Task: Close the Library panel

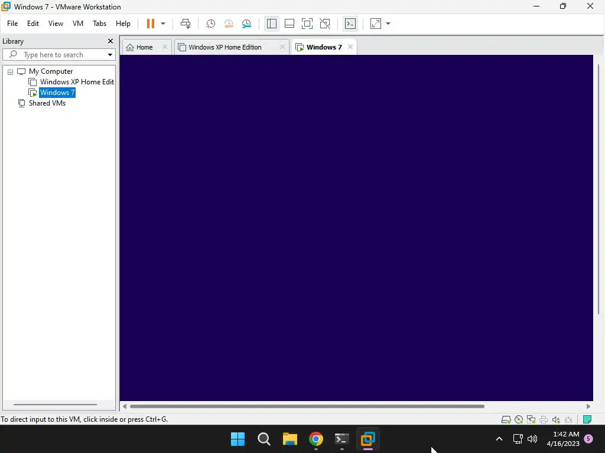Action: (110, 41)
